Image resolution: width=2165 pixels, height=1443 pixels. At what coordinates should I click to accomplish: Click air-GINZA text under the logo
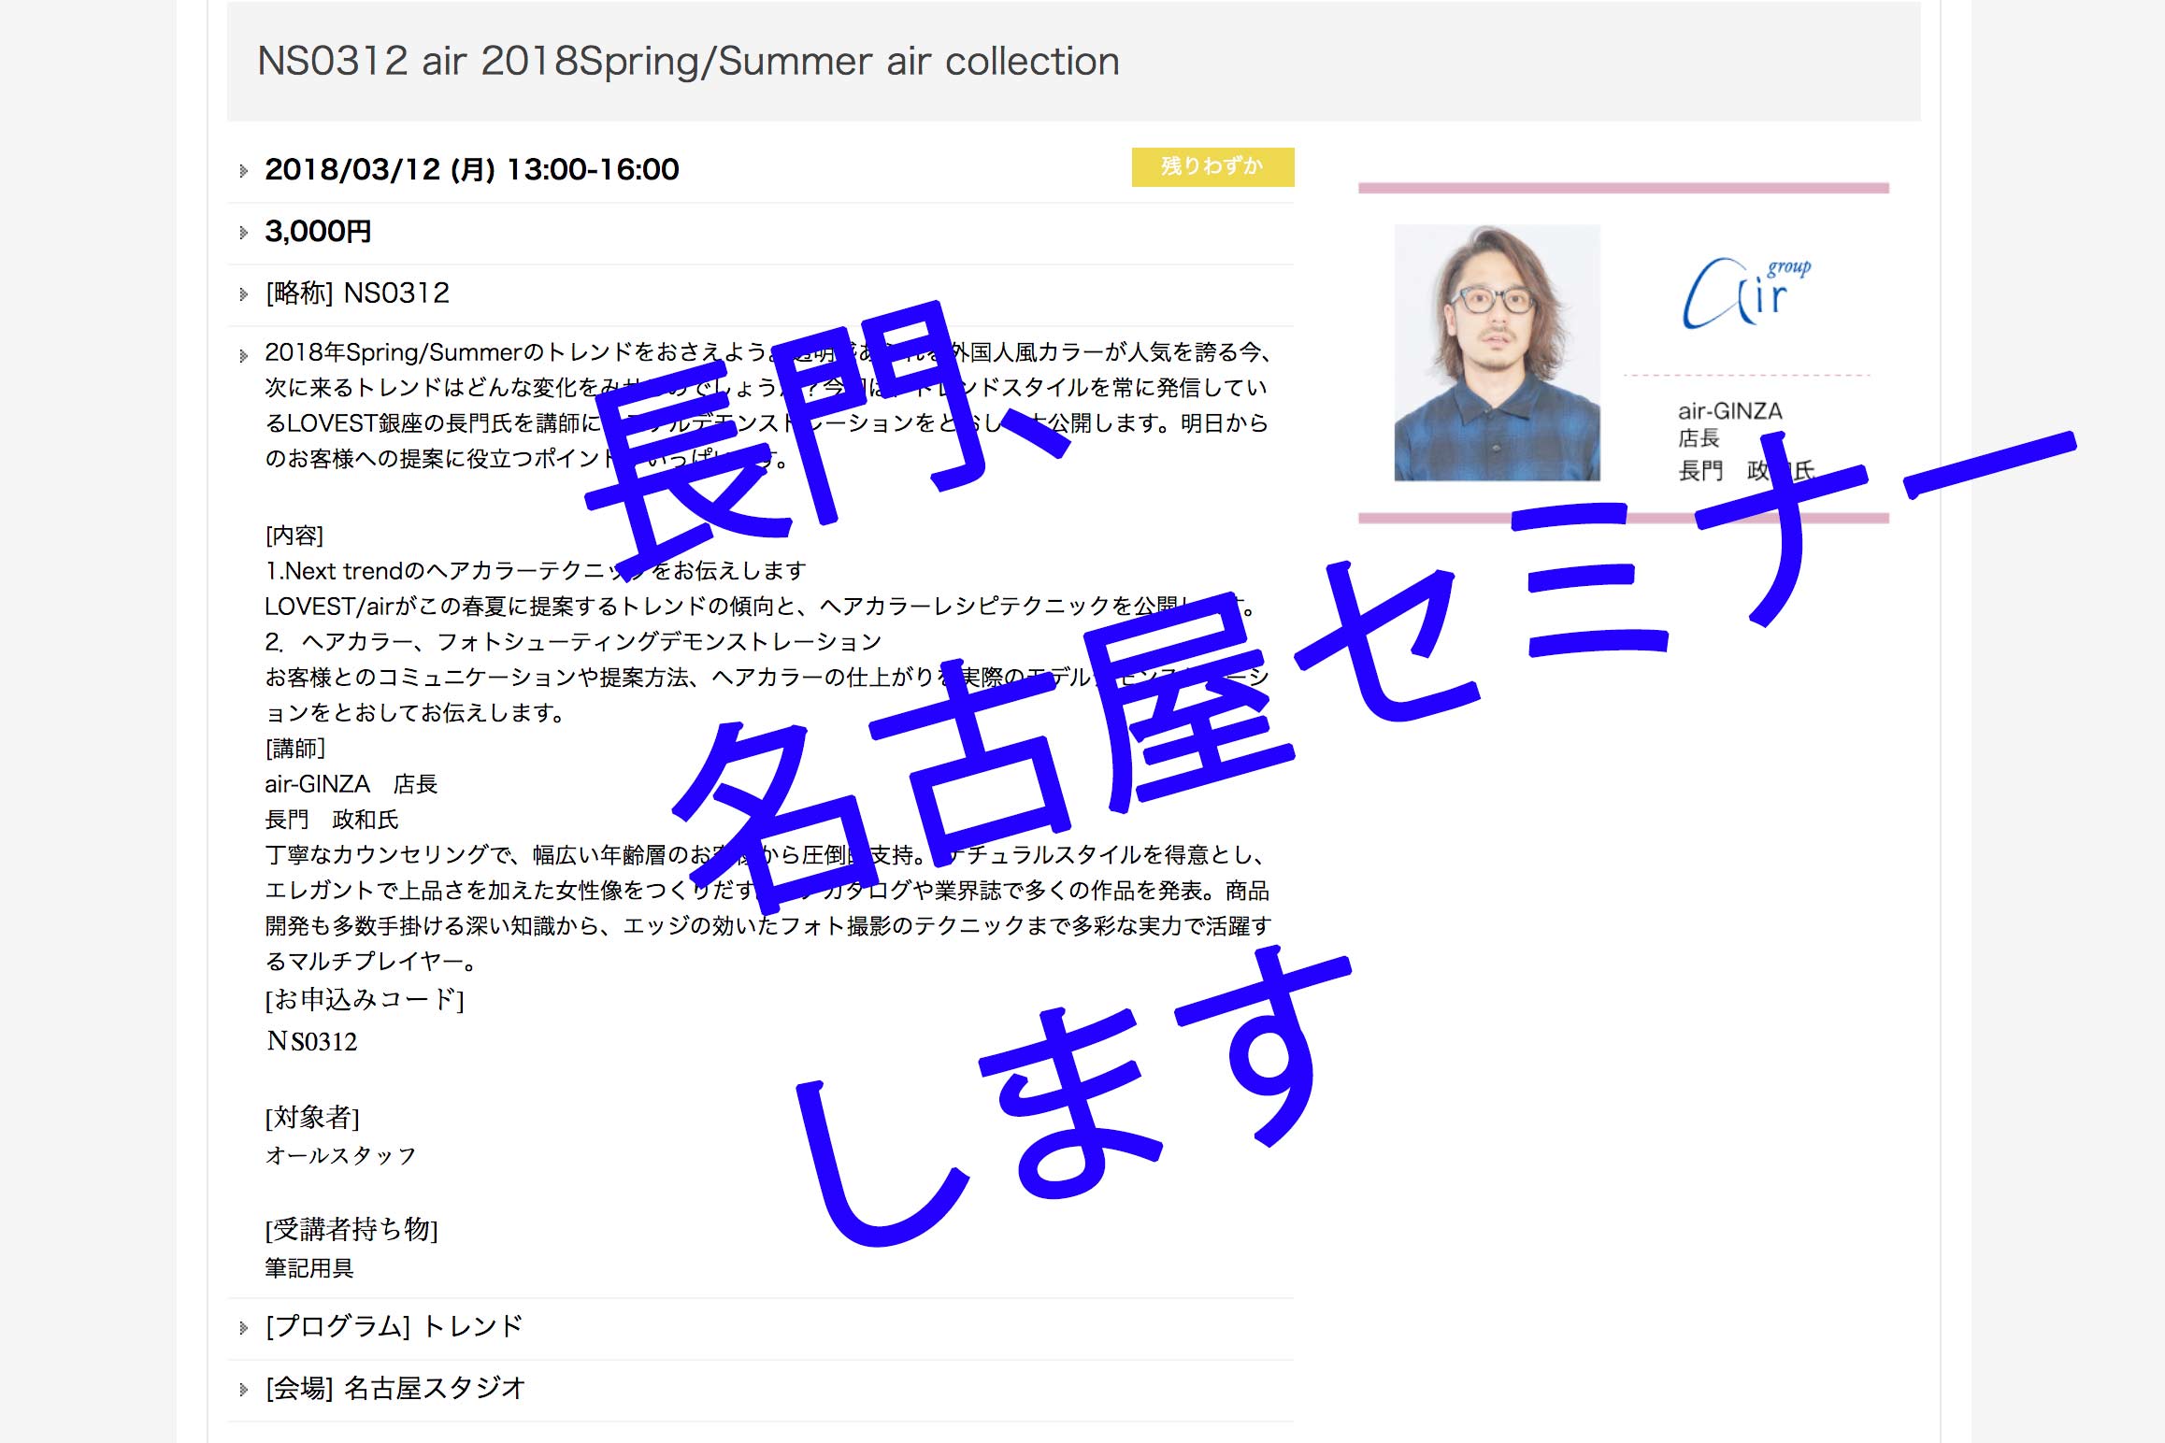(1729, 411)
